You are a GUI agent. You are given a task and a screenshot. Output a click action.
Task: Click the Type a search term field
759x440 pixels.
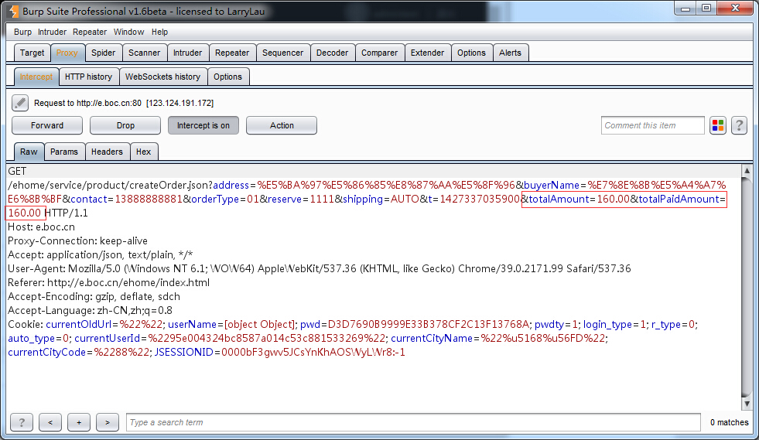(413, 422)
